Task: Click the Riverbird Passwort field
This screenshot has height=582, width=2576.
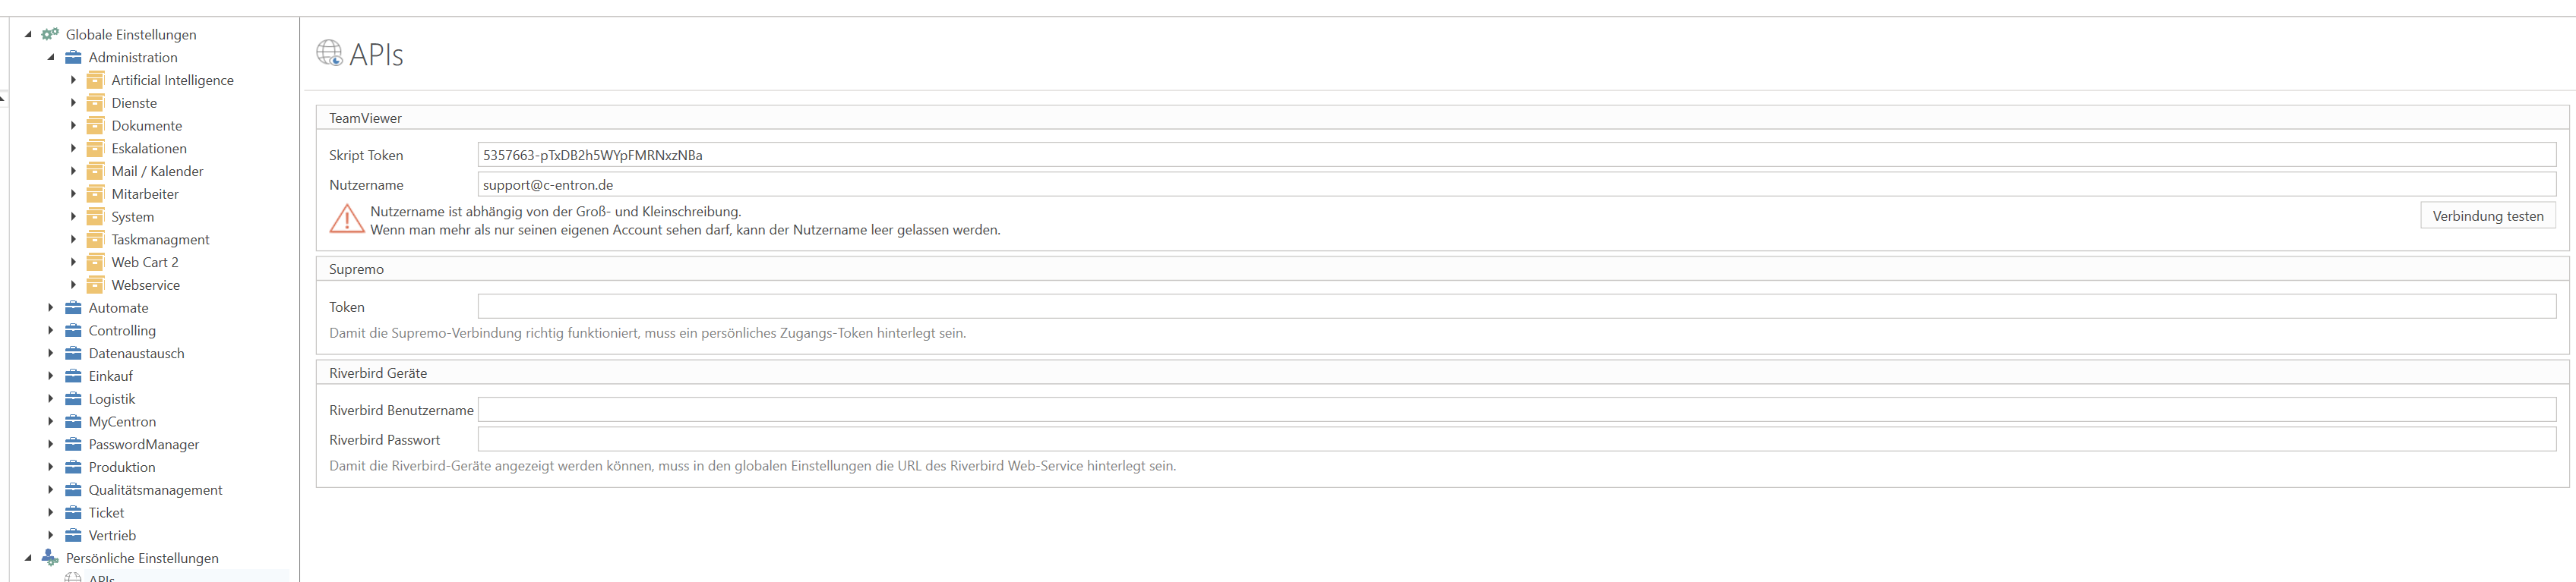Action: [x=1516, y=439]
